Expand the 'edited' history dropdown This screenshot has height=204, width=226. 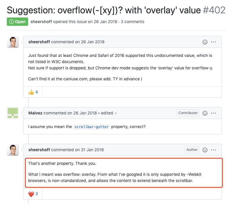[x=109, y=113]
